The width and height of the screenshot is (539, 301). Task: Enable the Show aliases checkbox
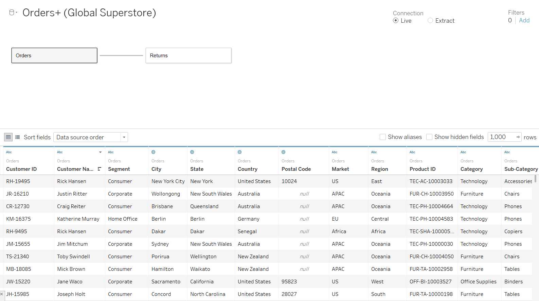(383, 137)
